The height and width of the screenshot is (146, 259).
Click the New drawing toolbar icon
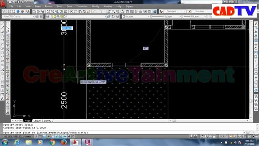coord(34,11)
